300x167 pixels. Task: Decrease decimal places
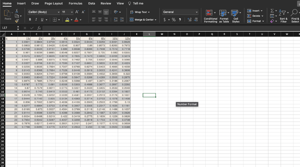[196, 20]
